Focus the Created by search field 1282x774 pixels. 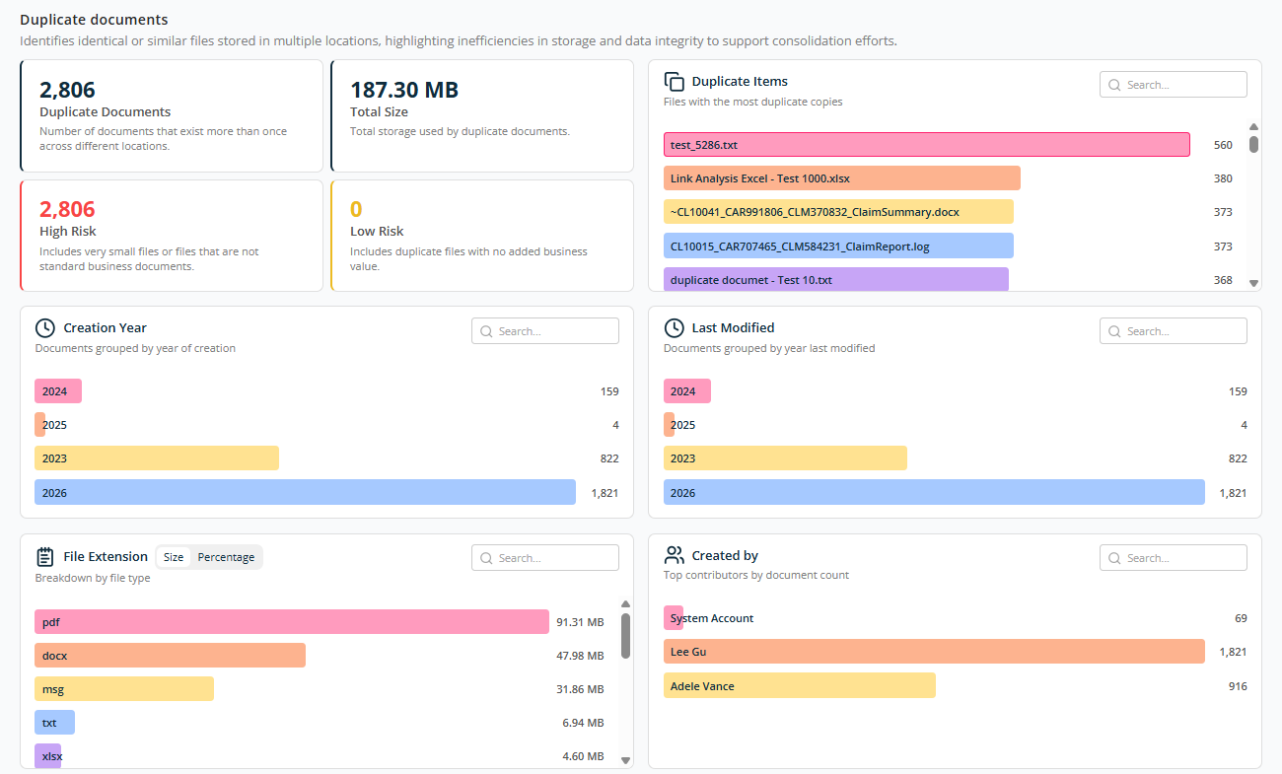click(x=1174, y=558)
